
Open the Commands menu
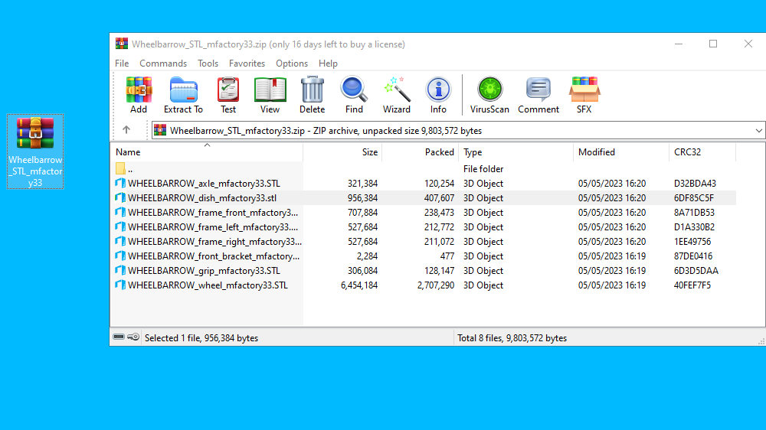point(163,64)
